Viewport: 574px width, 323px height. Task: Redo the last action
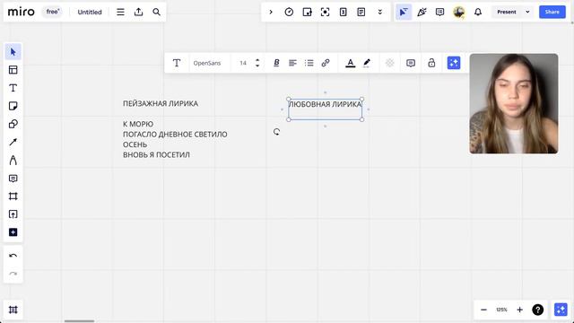pos(13,274)
